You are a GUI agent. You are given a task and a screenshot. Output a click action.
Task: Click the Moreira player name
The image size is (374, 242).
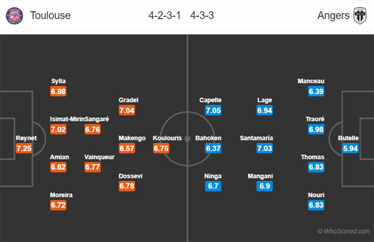tap(61, 195)
